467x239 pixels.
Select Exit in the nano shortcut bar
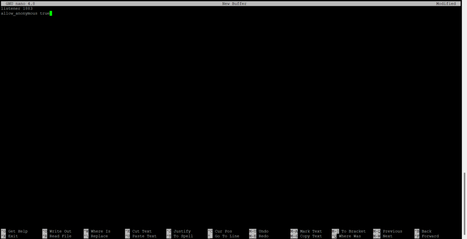pyautogui.click(x=13, y=236)
